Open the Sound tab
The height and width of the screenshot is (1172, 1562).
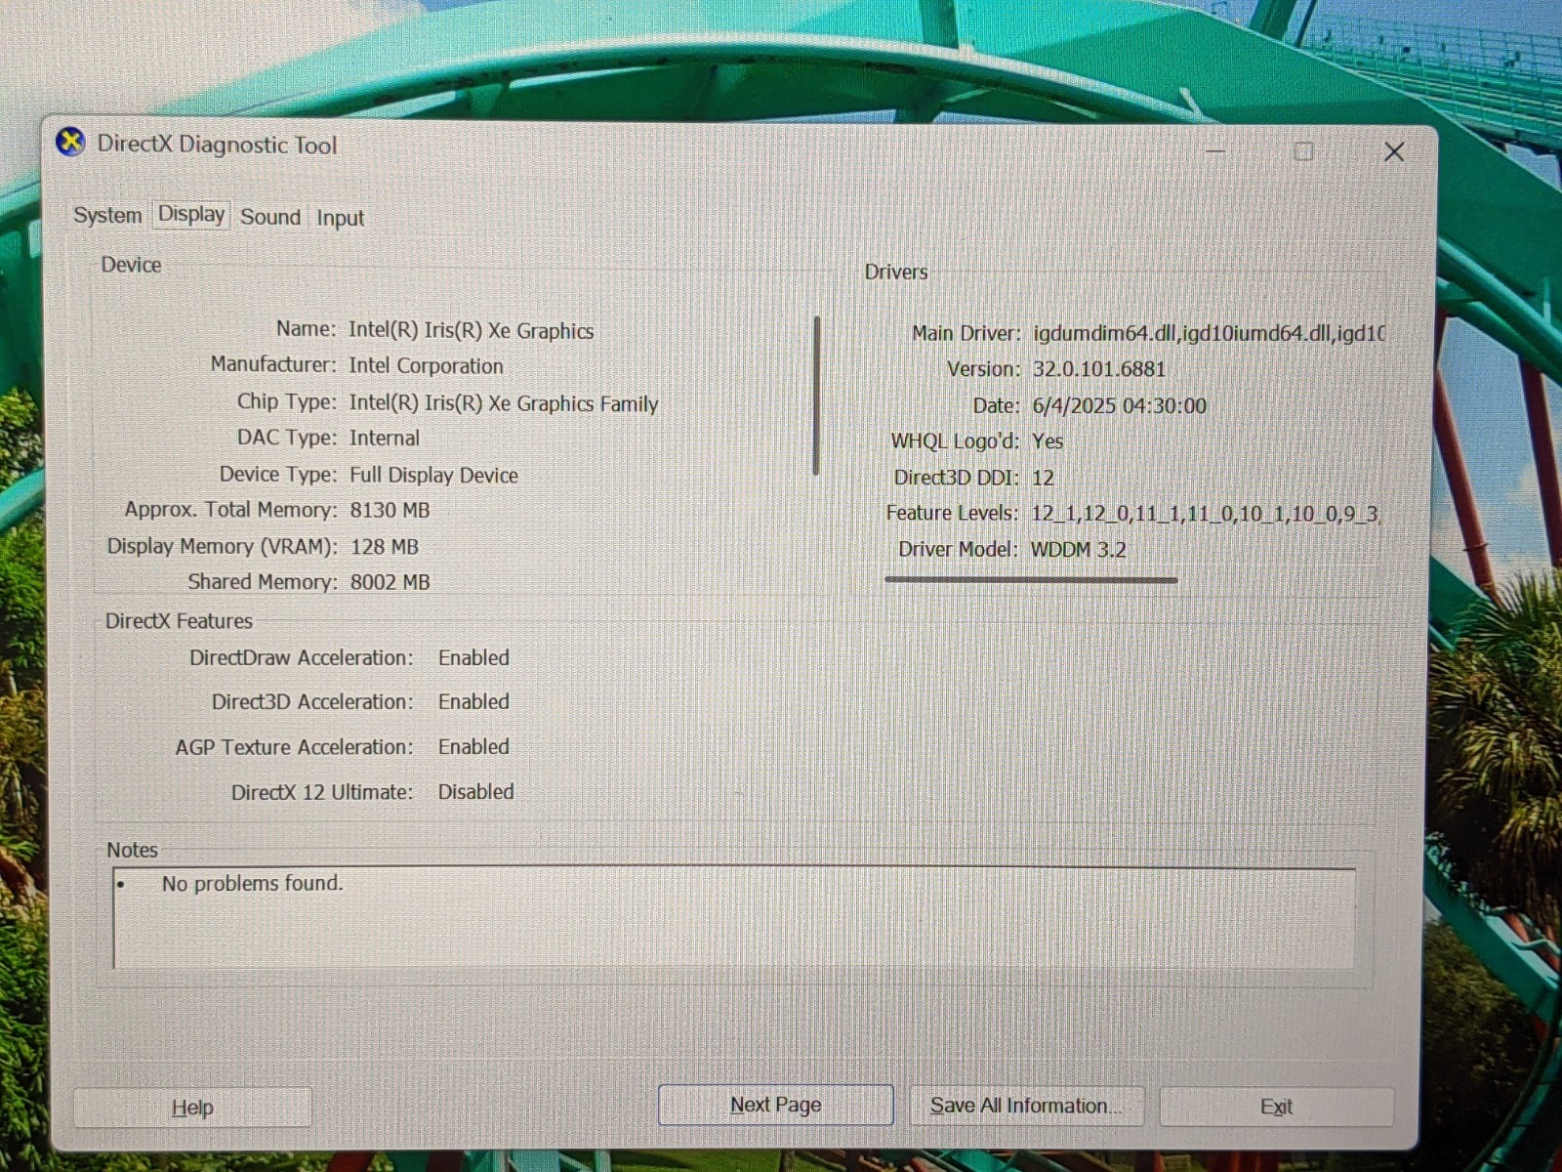coord(270,217)
